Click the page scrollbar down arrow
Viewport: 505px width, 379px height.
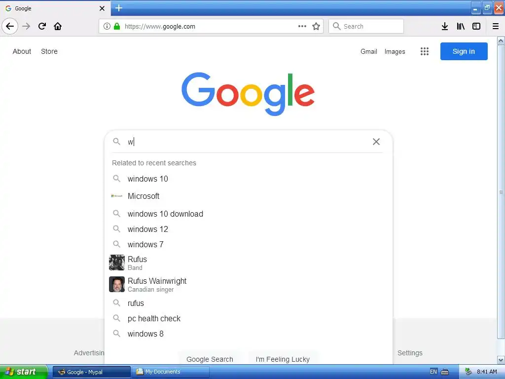point(501,360)
